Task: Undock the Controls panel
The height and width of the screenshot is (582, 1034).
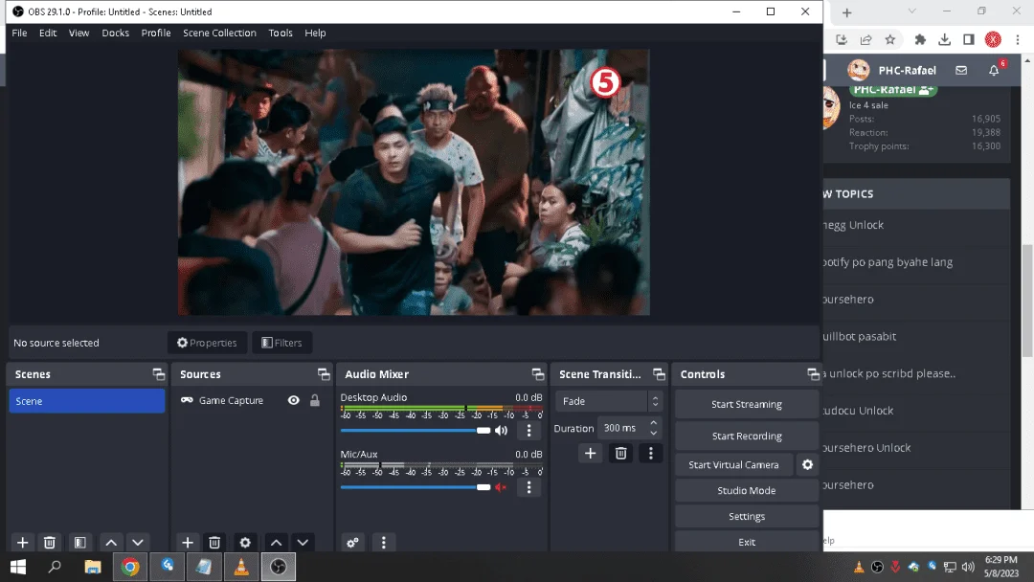Action: tap(813, 374)
